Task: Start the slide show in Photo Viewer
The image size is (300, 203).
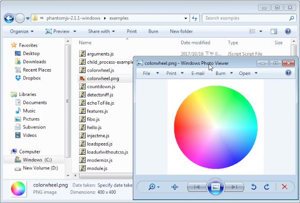Action: [x=215, y=187]
